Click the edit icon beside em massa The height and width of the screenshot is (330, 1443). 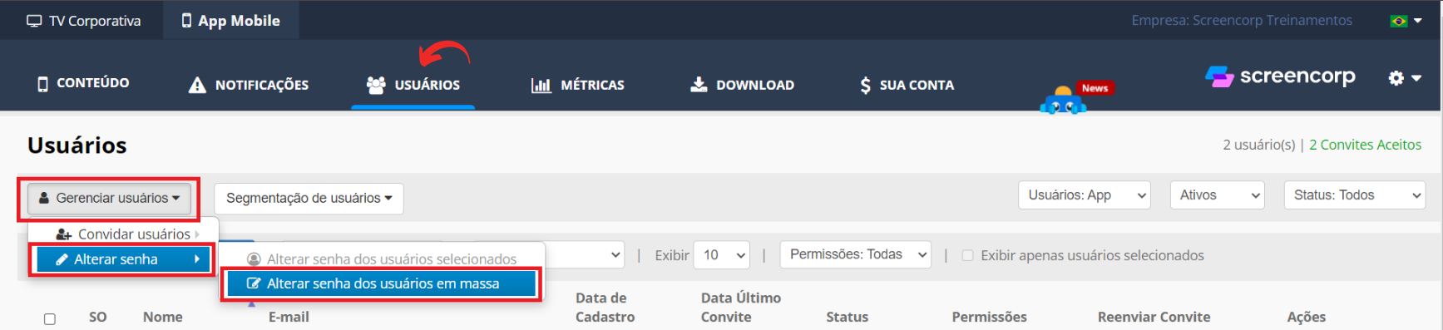(x=254, y=283)
